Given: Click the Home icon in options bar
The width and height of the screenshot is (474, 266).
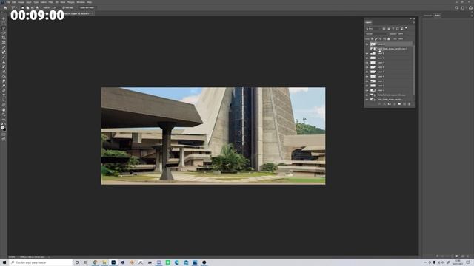Looking at the screenshot, I should [x=5, y=8].
